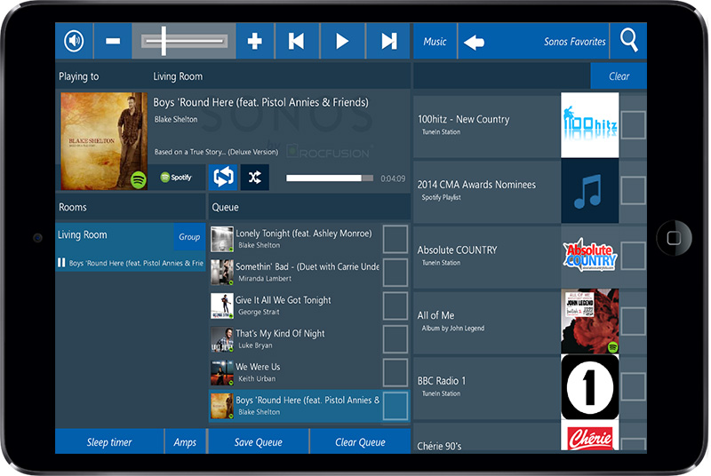The height and width of the screenshot is (476, 711).
Task: Click the Group button for Living Room
Action: pos(189,237)
